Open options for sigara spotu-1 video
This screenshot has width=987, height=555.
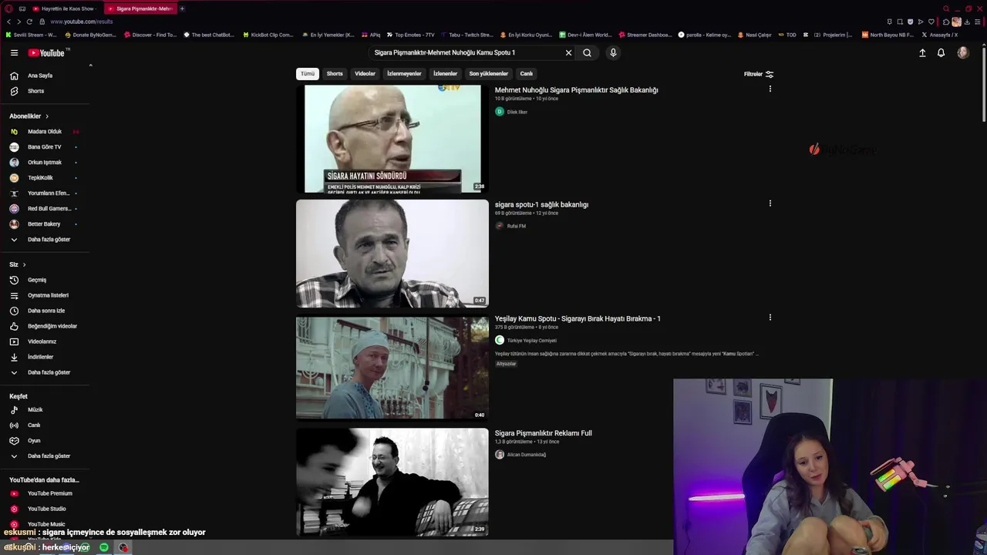point(770,203)
